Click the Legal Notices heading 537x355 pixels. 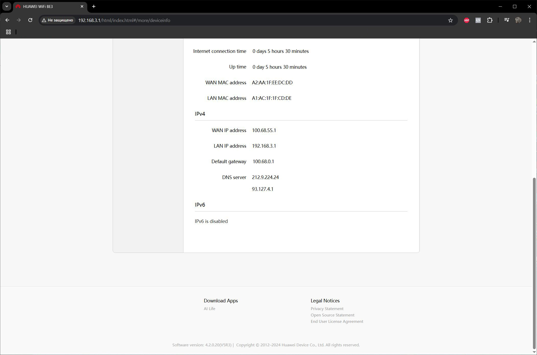click(325, 301)
